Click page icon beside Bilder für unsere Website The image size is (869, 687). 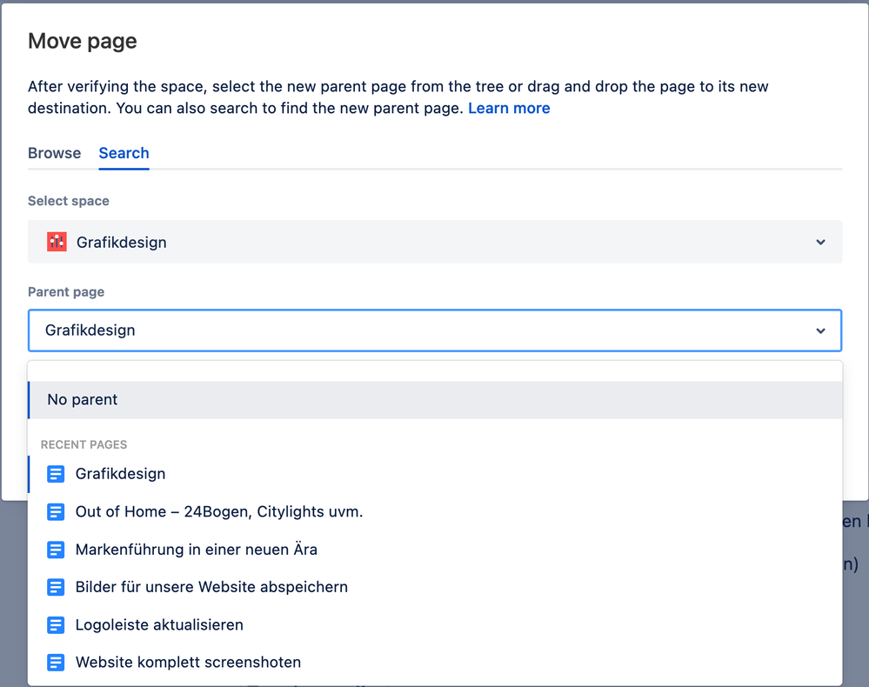[x=56, y=587]
